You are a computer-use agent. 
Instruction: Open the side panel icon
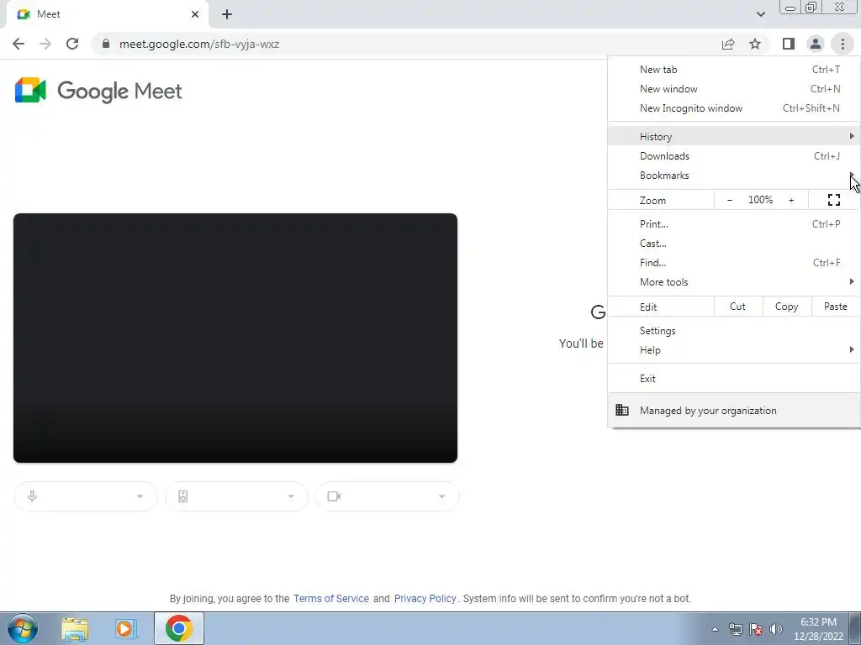789,44
